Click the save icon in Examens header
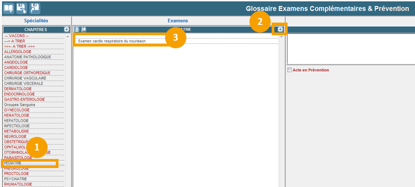Image resolution: width=415 pixels, height=187 pixels. [x=83, y=29]
